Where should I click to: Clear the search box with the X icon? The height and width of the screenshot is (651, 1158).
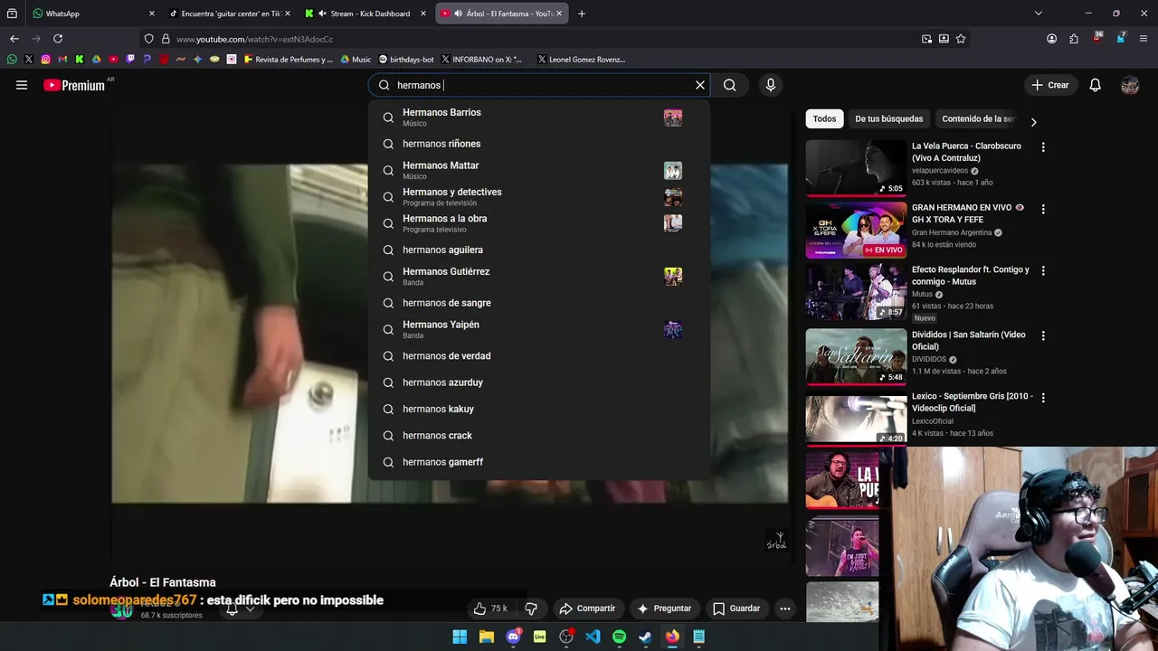click(x=699, y=85)
